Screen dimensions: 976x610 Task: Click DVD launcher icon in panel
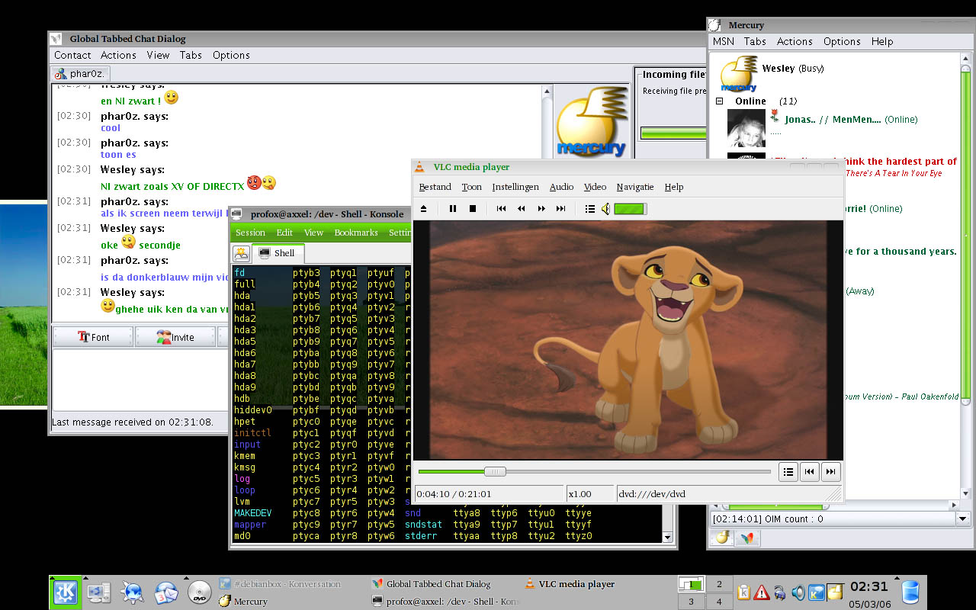tap(200, 592)
